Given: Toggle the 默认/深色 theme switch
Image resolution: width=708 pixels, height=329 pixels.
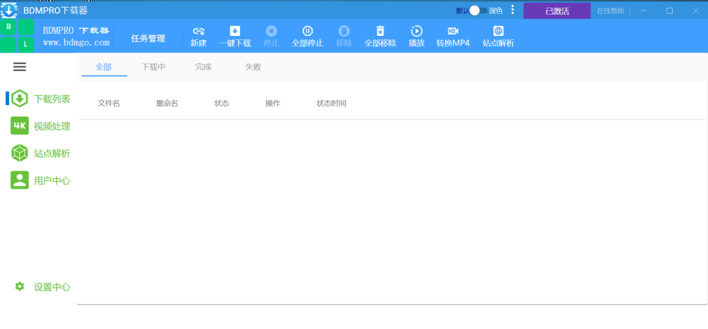Looking at the screenshot, I should click(x=478, y=11).
